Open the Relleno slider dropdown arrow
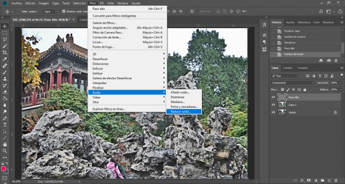 coord(341,90)
